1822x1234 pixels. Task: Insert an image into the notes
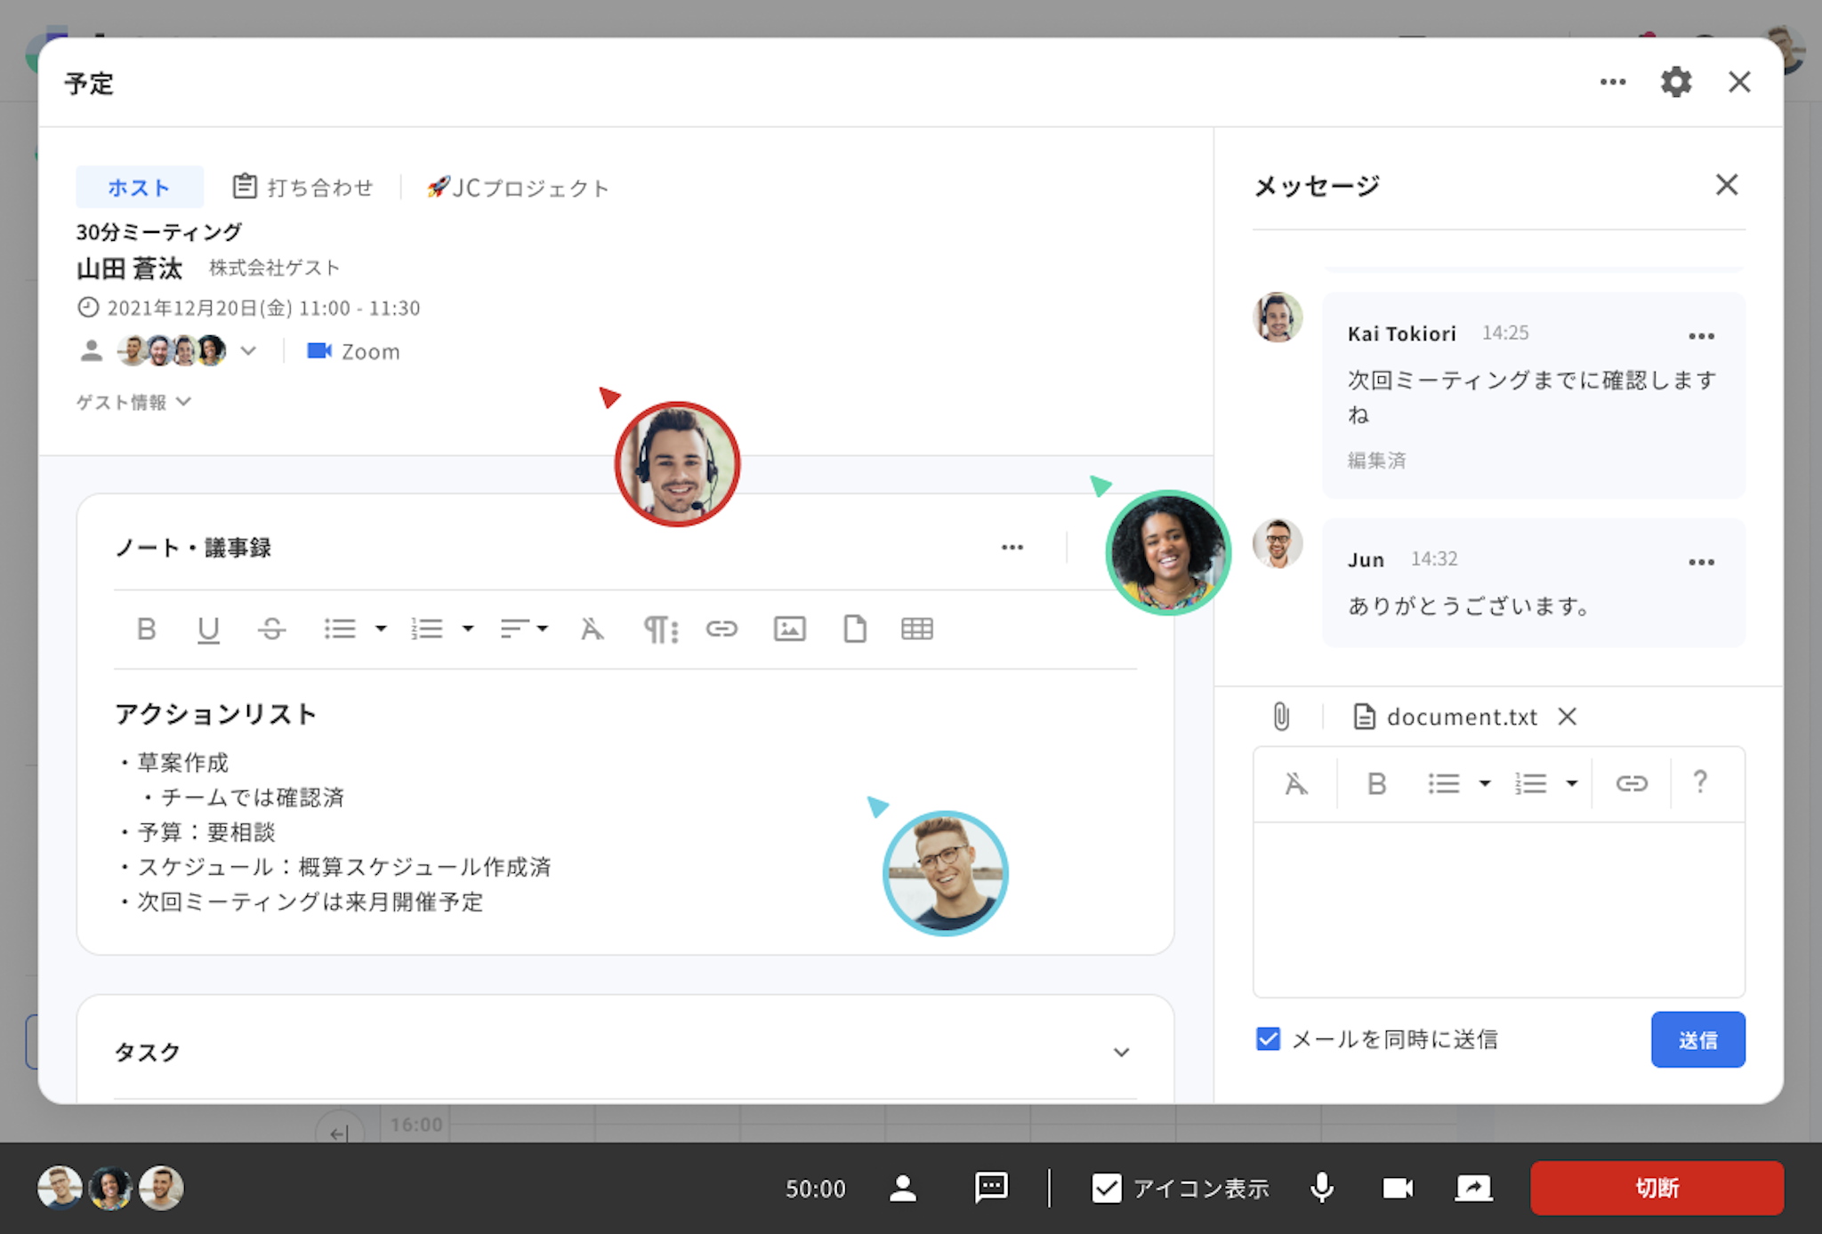click(x=789, y=629)
